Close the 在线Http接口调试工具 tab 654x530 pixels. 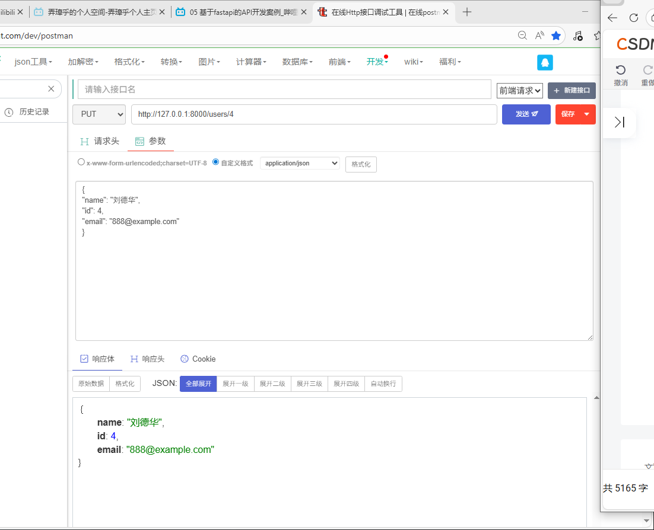point(446,12)
